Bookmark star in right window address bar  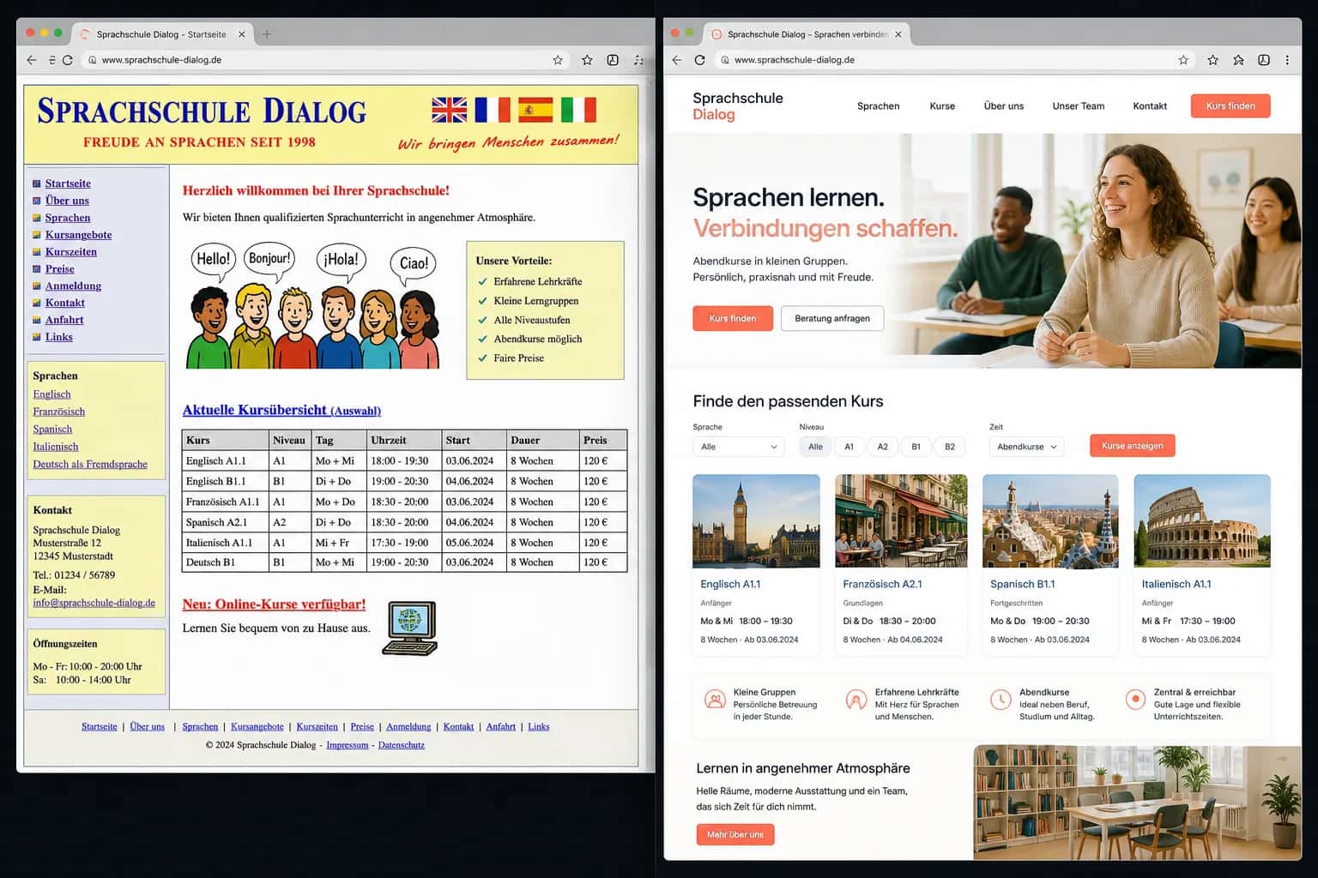tap(1183, 60)
